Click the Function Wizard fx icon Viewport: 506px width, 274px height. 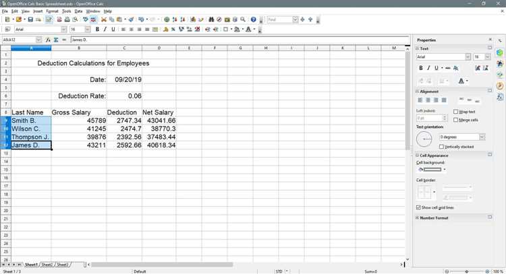48,40
